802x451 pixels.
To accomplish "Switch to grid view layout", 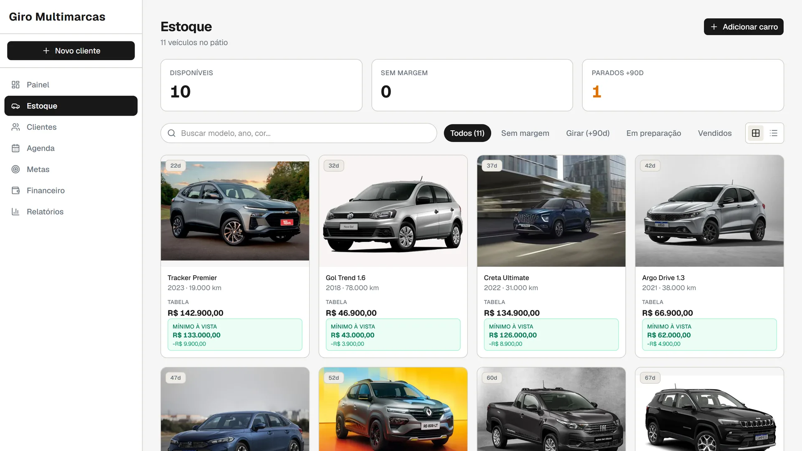I will click(756, 133).
